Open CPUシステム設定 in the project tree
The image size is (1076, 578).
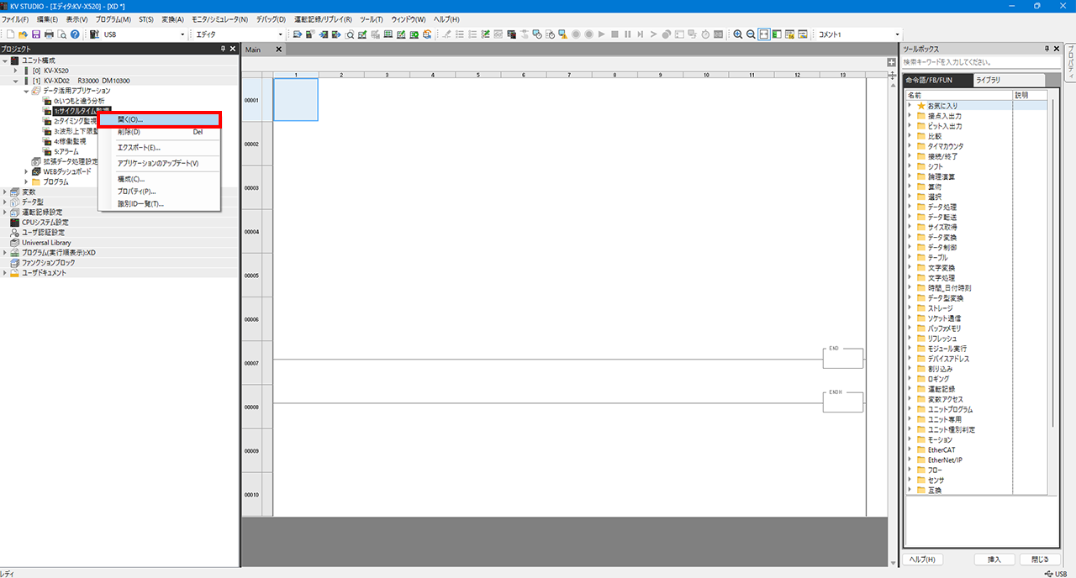pyautogui.click(x=45, y=222)
